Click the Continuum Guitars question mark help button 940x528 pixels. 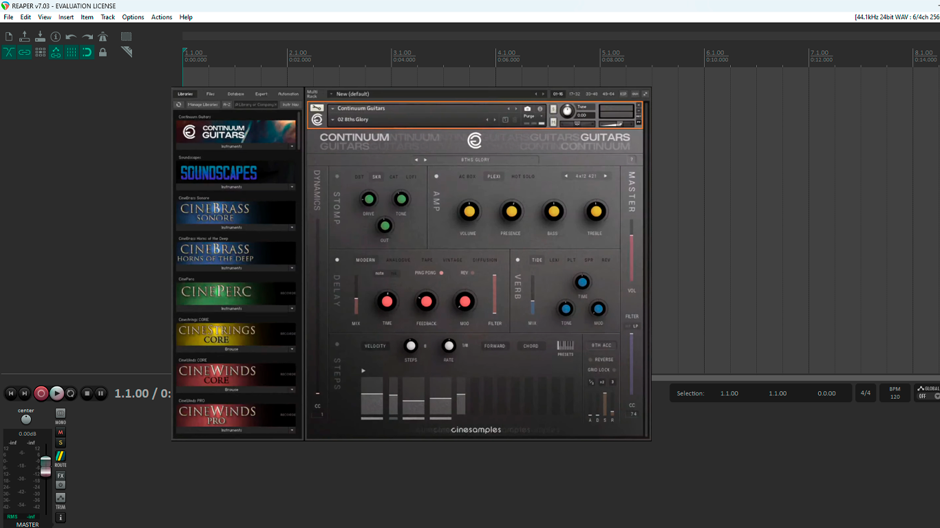[631, 159]
